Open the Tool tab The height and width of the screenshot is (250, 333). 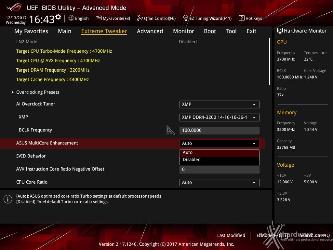231,31
